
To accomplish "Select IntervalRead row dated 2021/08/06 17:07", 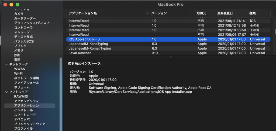I will click(168, 35).
